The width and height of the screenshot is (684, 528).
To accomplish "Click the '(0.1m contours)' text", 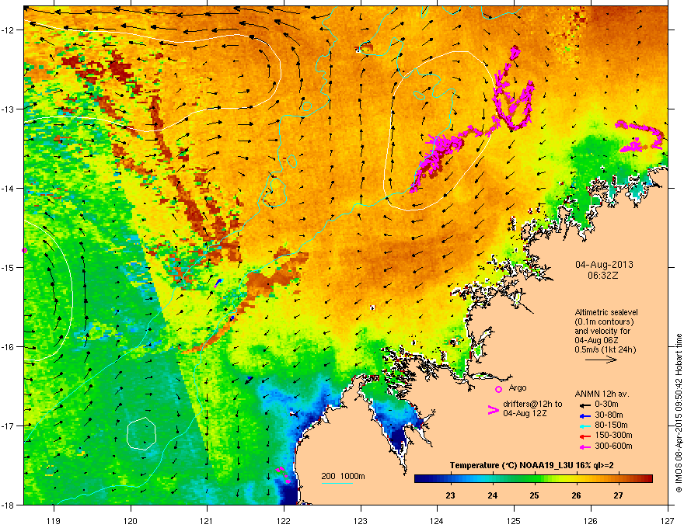I will click(x=604, y=321).
